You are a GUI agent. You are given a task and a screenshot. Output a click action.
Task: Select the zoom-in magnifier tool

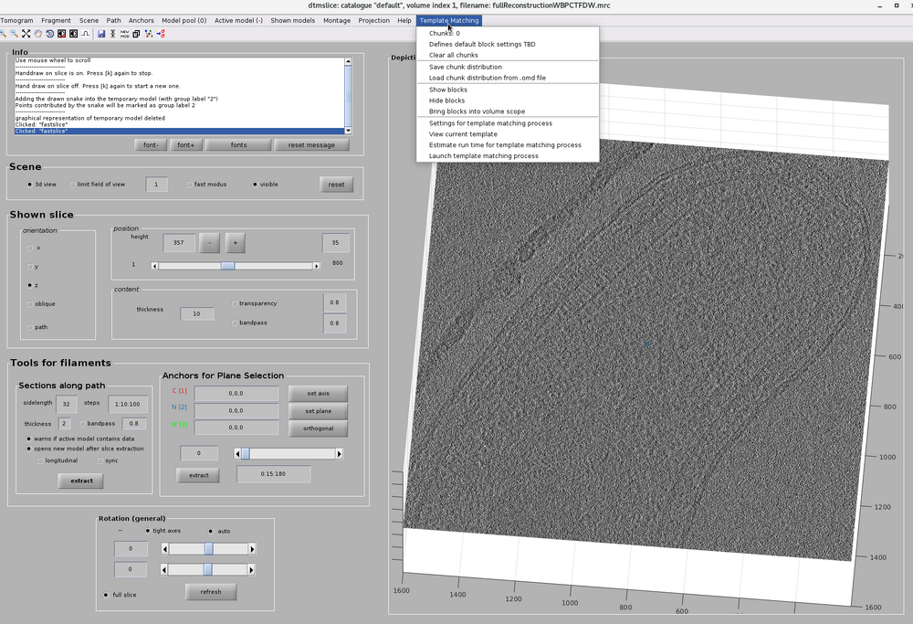coord(4,34)
